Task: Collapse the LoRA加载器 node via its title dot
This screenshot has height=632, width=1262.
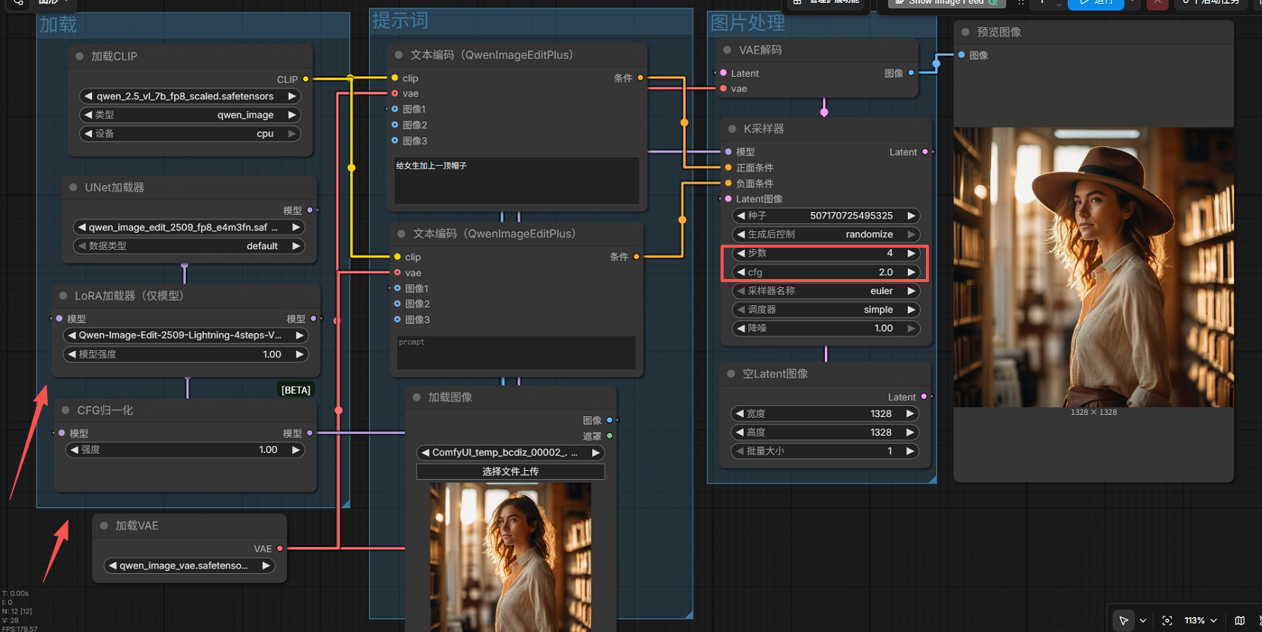Action: coord(63,295)
